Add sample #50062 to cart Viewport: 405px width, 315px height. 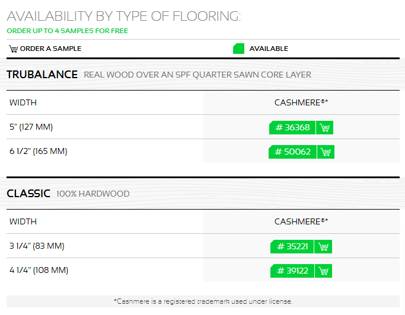tap(326, 152)
